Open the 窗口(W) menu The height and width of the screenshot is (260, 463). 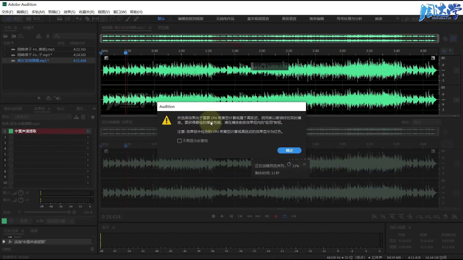coord(120,12)
